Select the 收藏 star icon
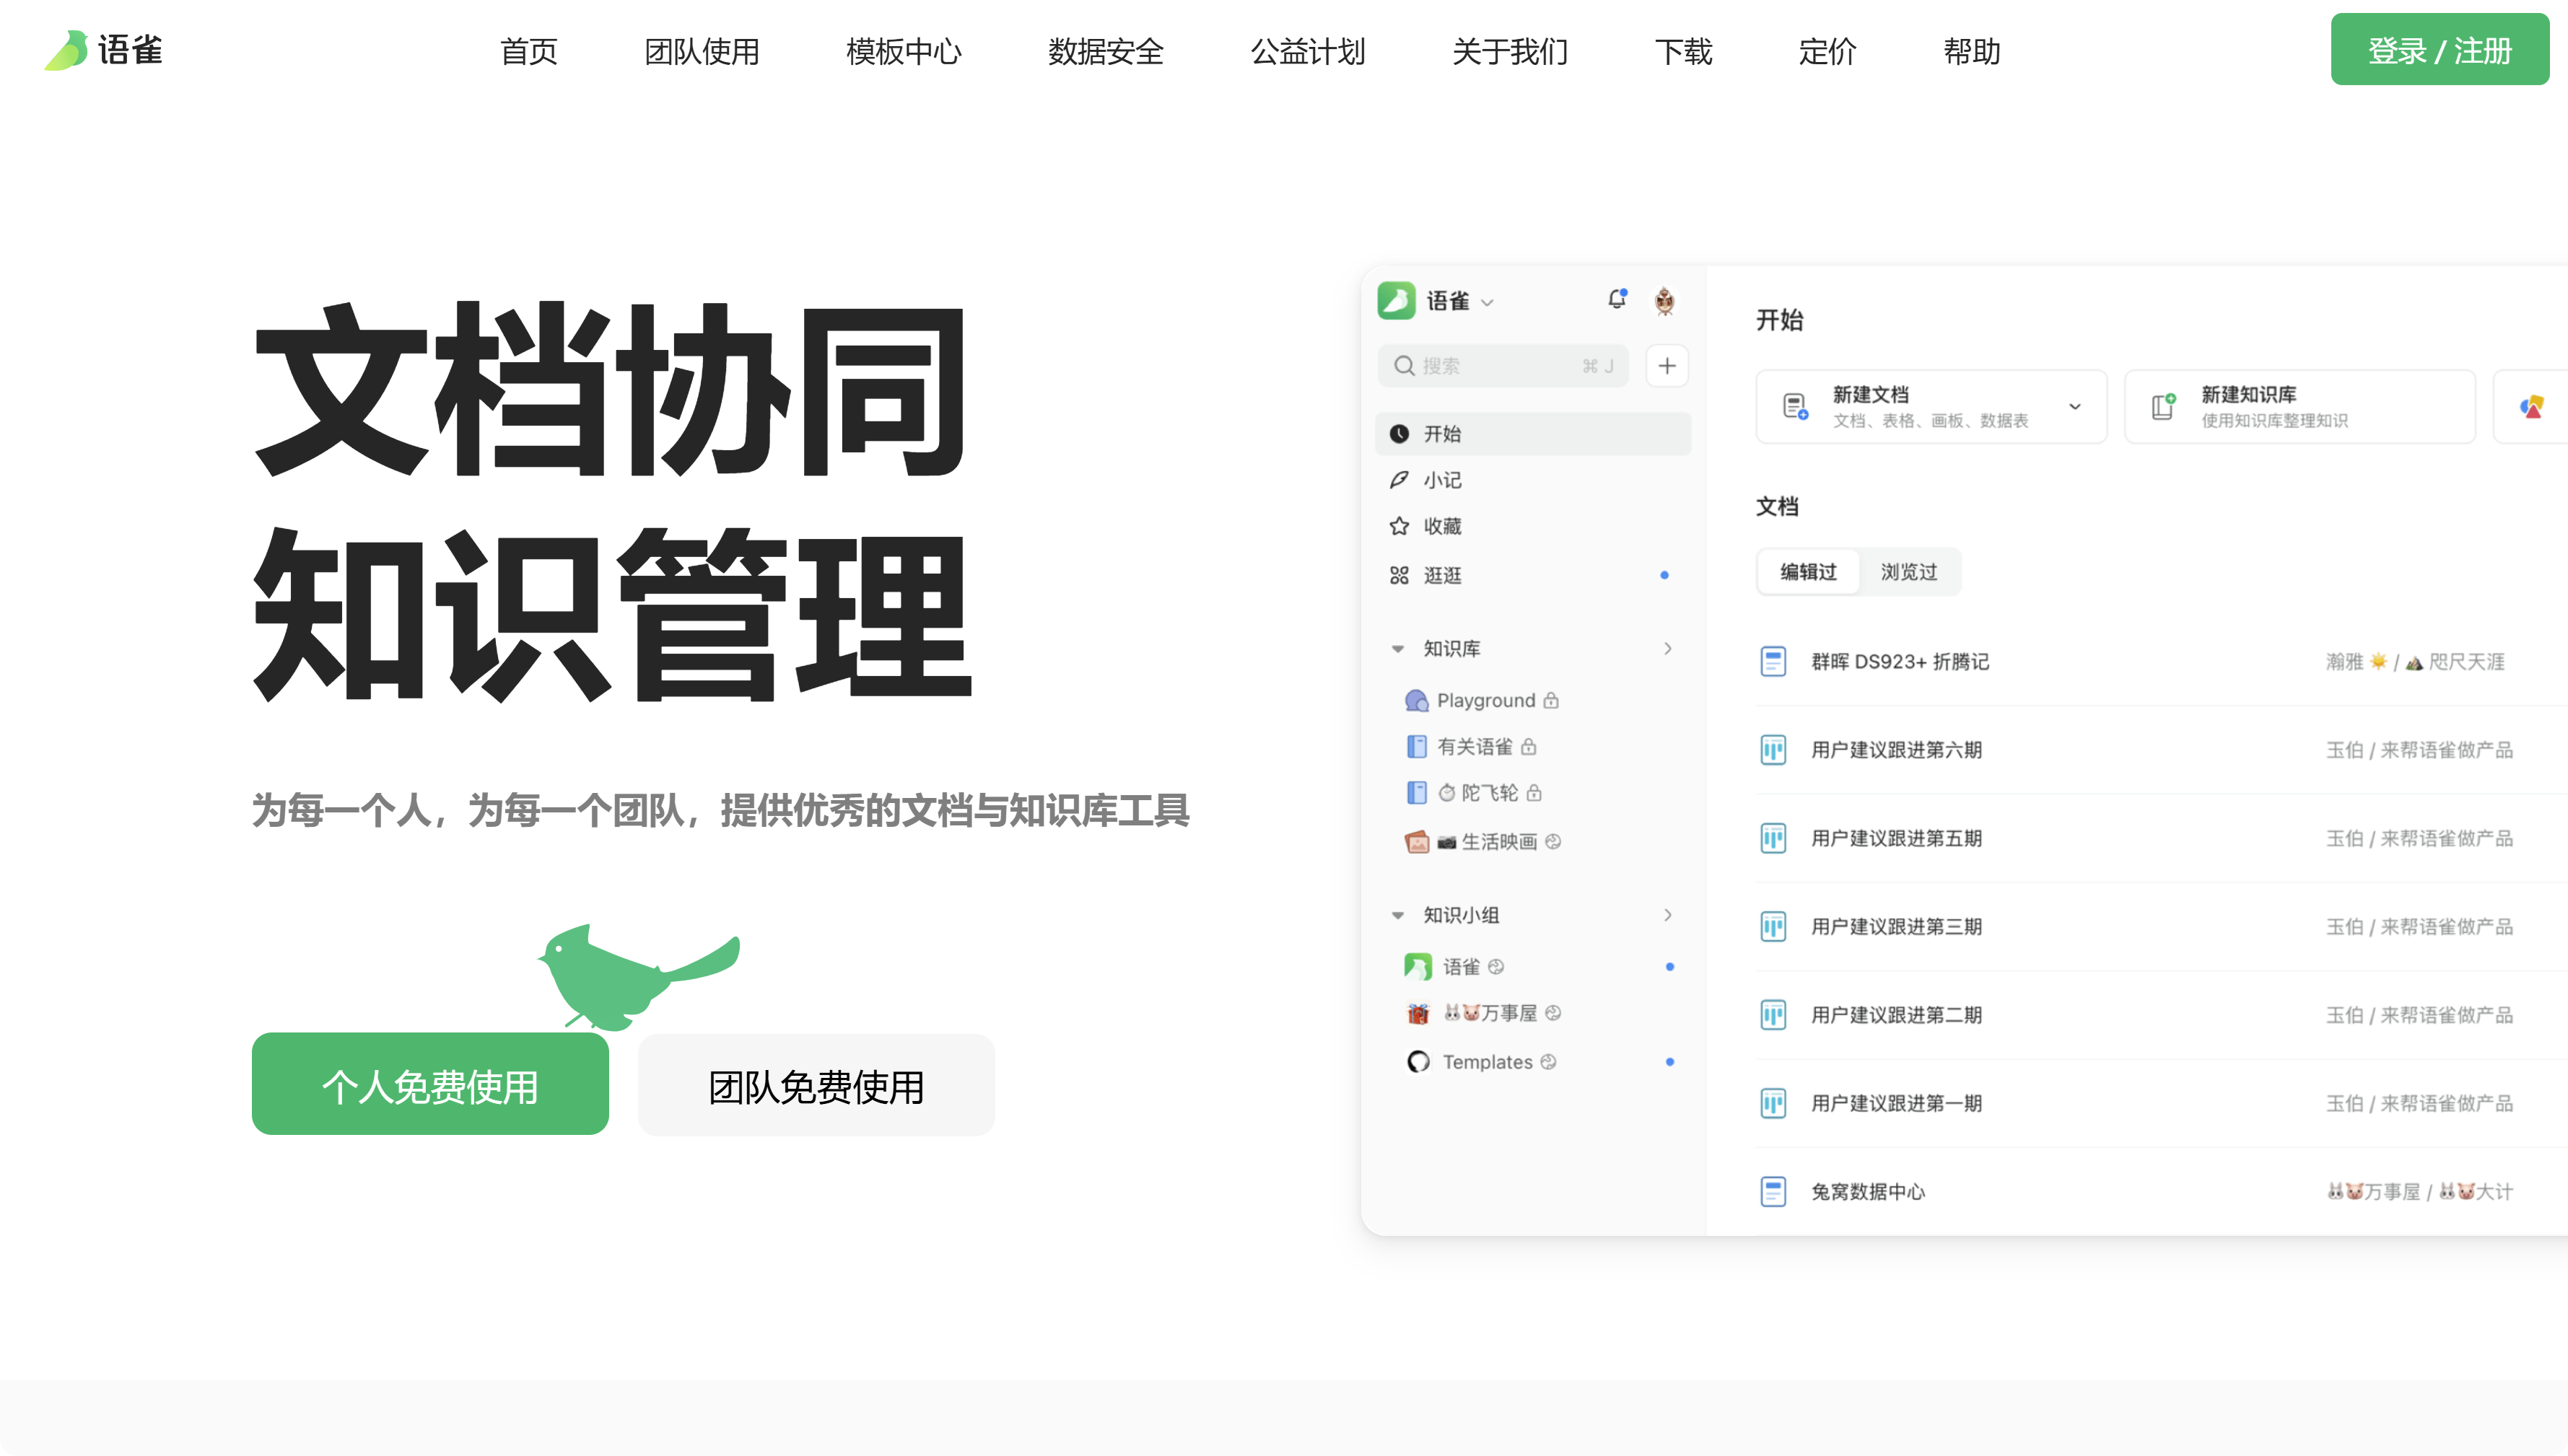 1399,526
